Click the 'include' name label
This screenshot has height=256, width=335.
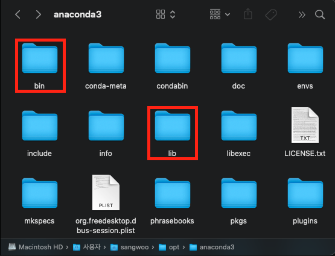pos(39,153)
